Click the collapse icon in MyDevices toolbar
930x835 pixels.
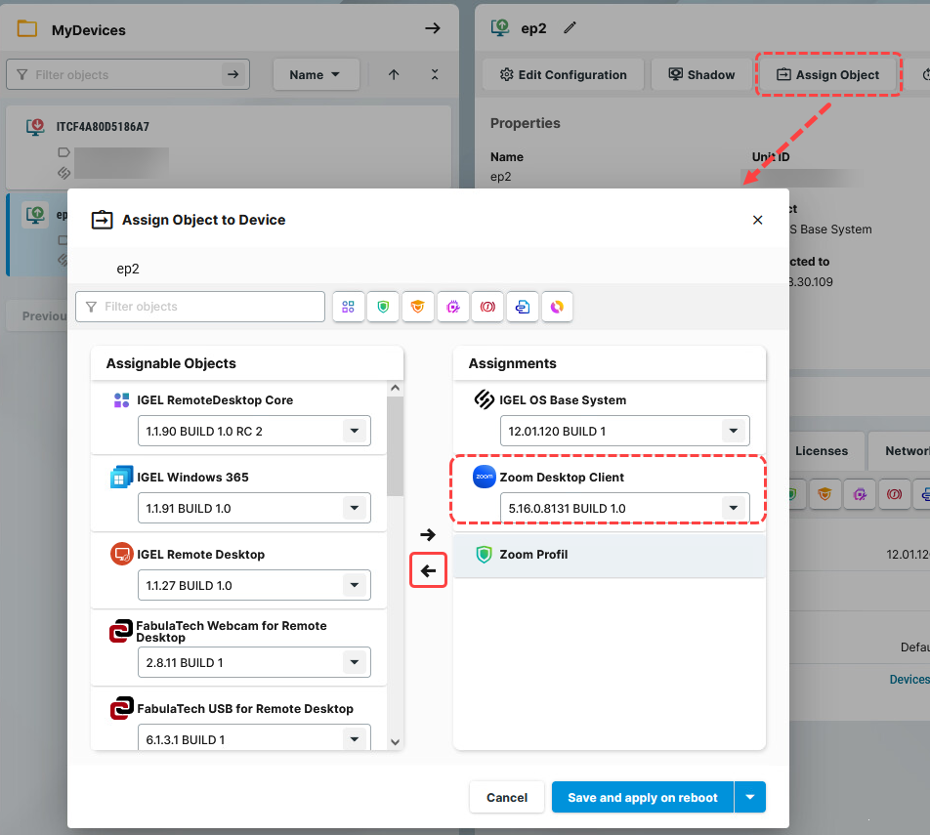434,74
